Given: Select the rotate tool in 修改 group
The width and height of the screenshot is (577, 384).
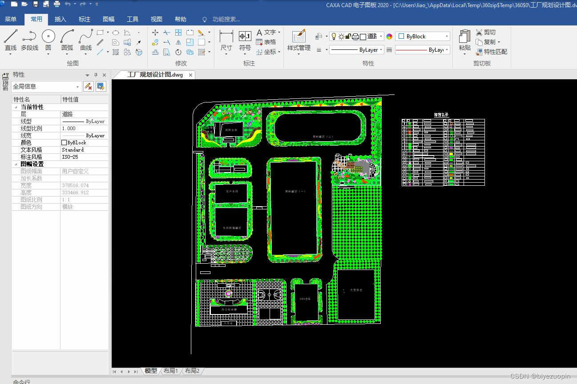Looking at the screenshot, I should 178,52.
